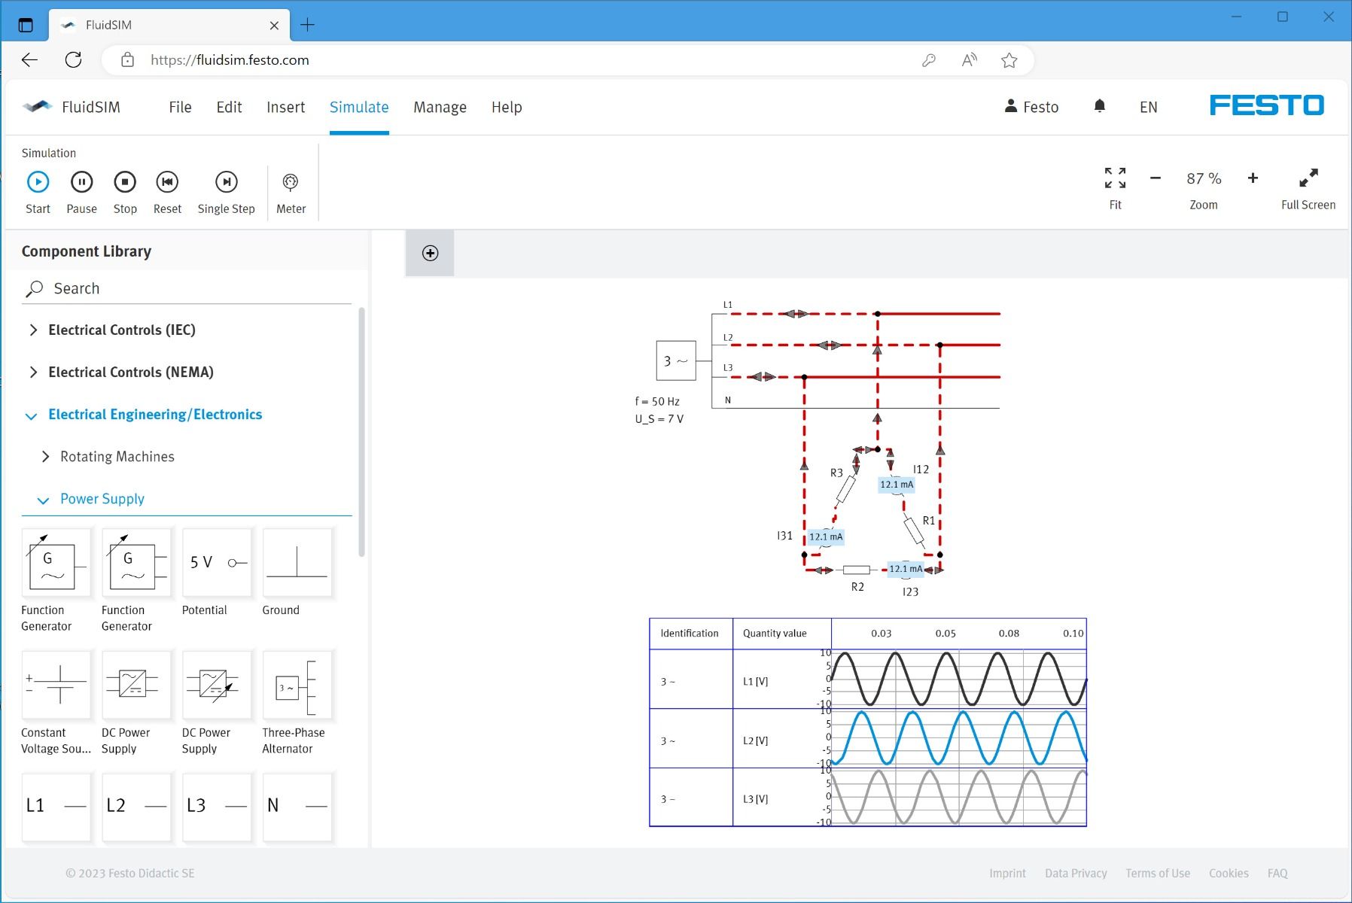Increase zoom with the plus button

[1253, 178]
